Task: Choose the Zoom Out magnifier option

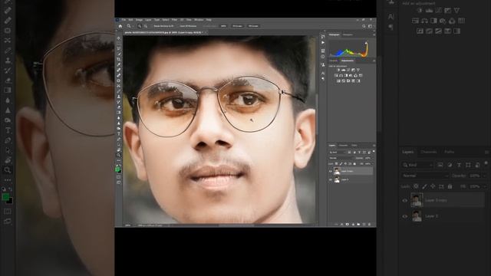Action: coord(146,26)
